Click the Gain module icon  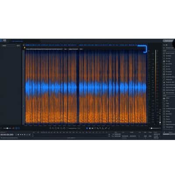tap(164, 106)
